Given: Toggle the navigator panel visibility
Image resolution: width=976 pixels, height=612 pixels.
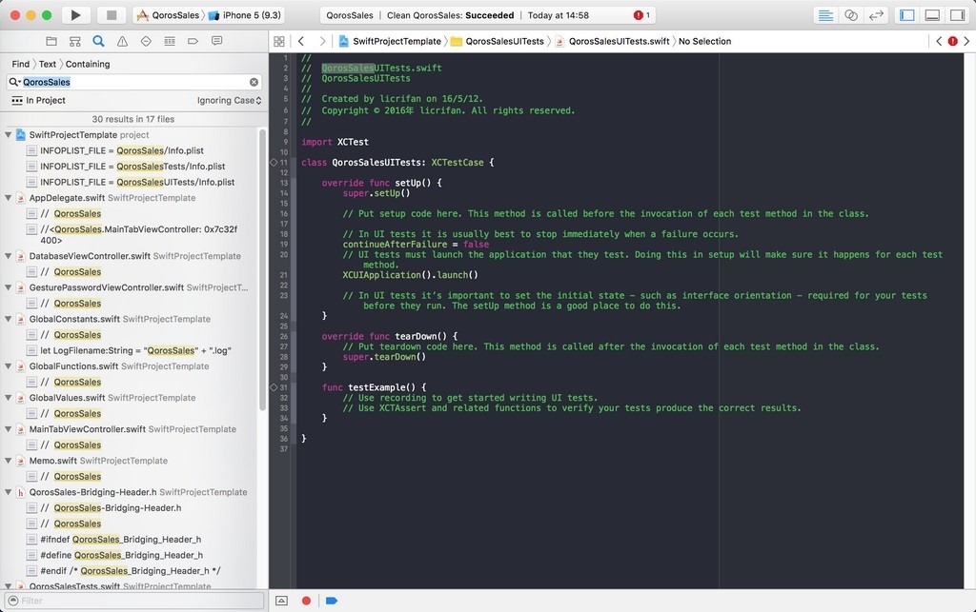Looking at the screenshot, I should (907, 15).
